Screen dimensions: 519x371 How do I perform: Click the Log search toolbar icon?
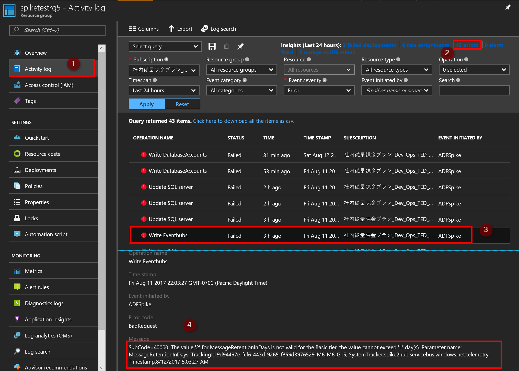tap(205, 29)
